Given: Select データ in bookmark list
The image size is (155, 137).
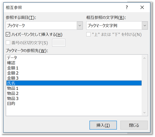Looking at the screenshot, I should click(74, 58).
